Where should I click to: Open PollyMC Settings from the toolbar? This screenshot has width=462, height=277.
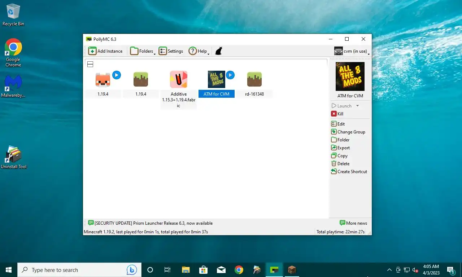(171, 51)
